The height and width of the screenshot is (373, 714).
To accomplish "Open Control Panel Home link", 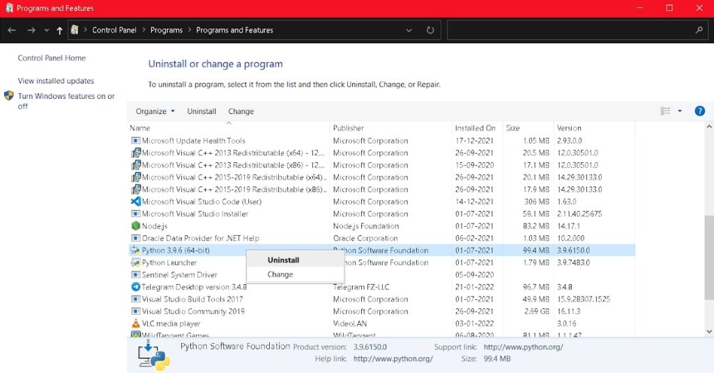I will tap(52, 58).
